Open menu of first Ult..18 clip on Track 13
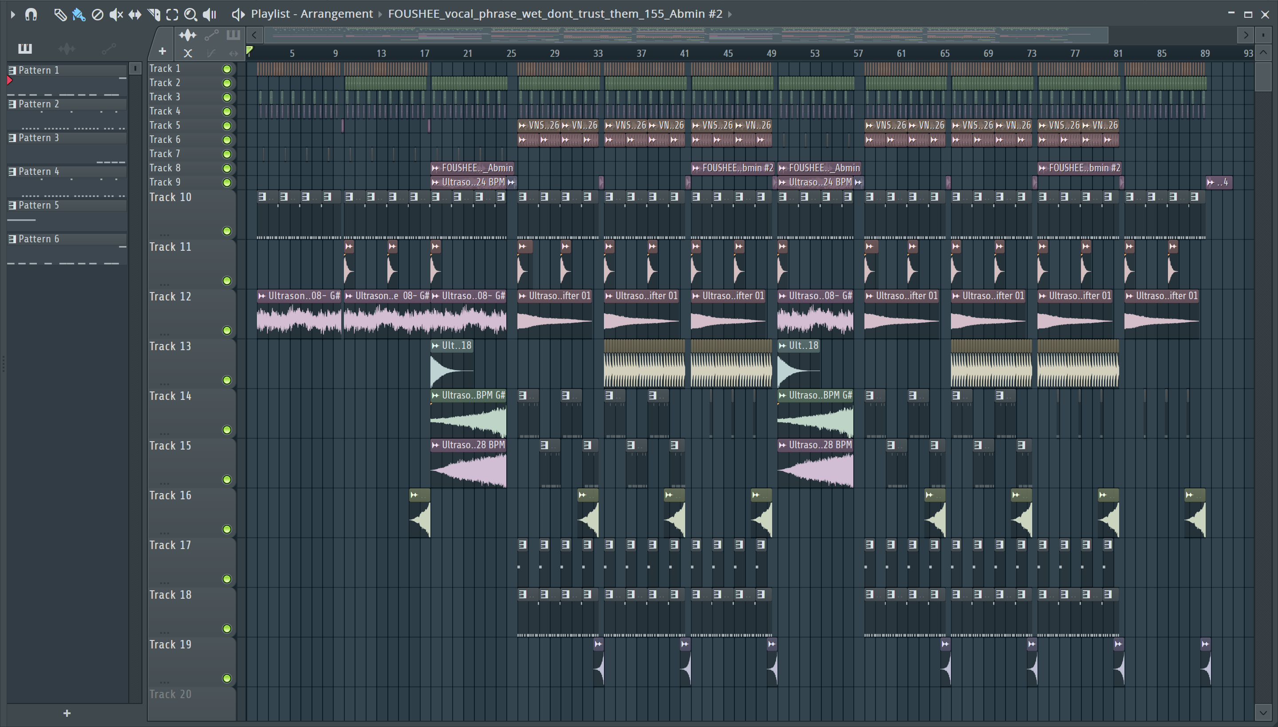Screen dimensions: 1278x727 coord(435,345)
